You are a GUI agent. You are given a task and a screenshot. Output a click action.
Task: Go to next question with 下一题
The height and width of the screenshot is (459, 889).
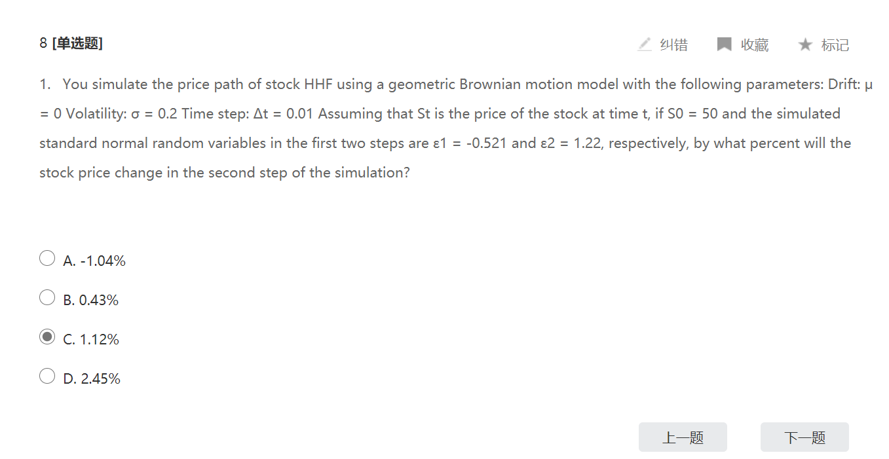click(804, 437)
